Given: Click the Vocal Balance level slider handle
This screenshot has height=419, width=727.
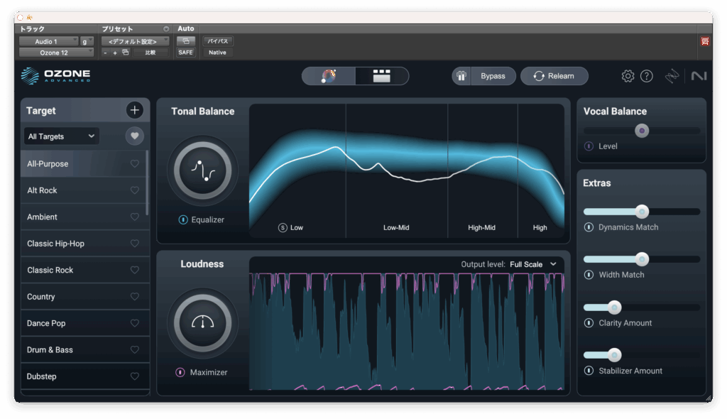Looking at the screenshot, I should (642, 131).
